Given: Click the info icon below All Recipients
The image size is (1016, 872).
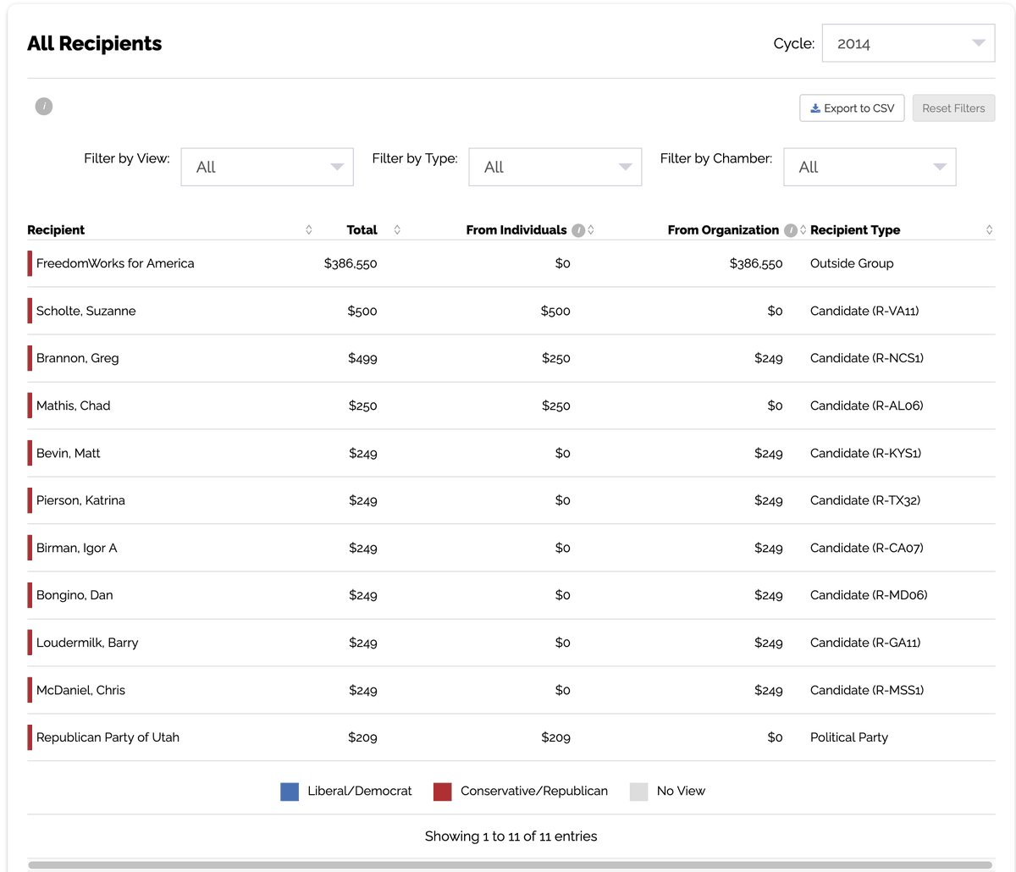Looking at the screenshot, I should (44, 106).
